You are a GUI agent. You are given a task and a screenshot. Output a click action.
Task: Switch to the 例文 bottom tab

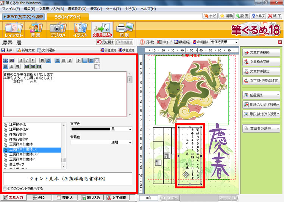pos(39,198)
